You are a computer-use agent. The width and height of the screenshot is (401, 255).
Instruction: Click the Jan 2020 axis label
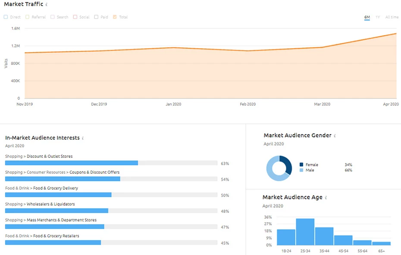pos(173,104)
